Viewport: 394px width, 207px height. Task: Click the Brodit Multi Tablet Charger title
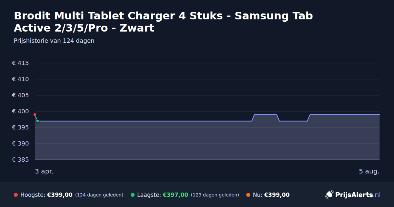pos(163,22)
